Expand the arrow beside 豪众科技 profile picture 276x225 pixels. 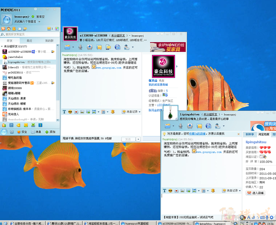177,66
